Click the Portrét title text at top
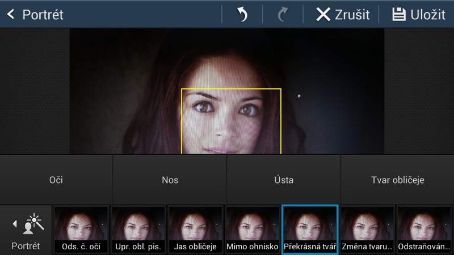This screenshot has width=454, height=255. tap(43, 15)
